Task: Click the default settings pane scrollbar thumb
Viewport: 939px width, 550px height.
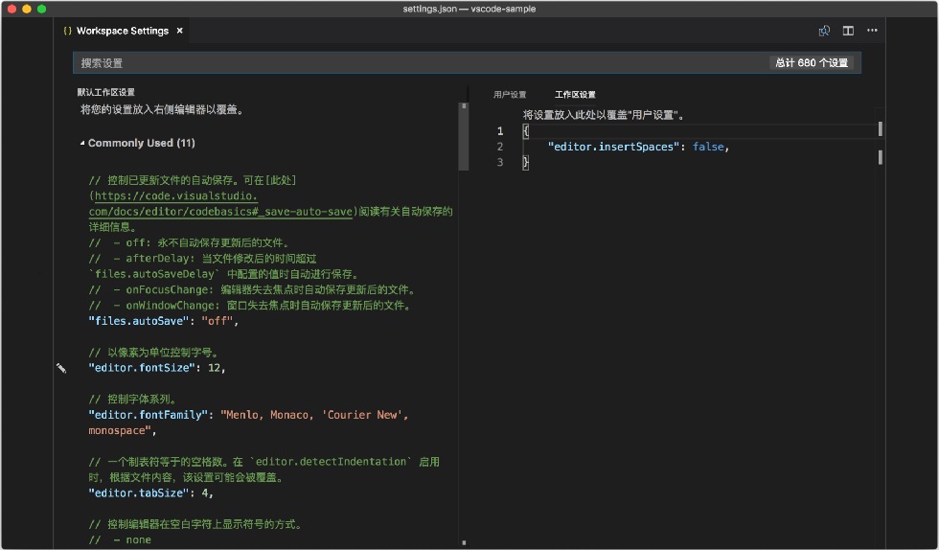Action: click(x=464, y=137)
